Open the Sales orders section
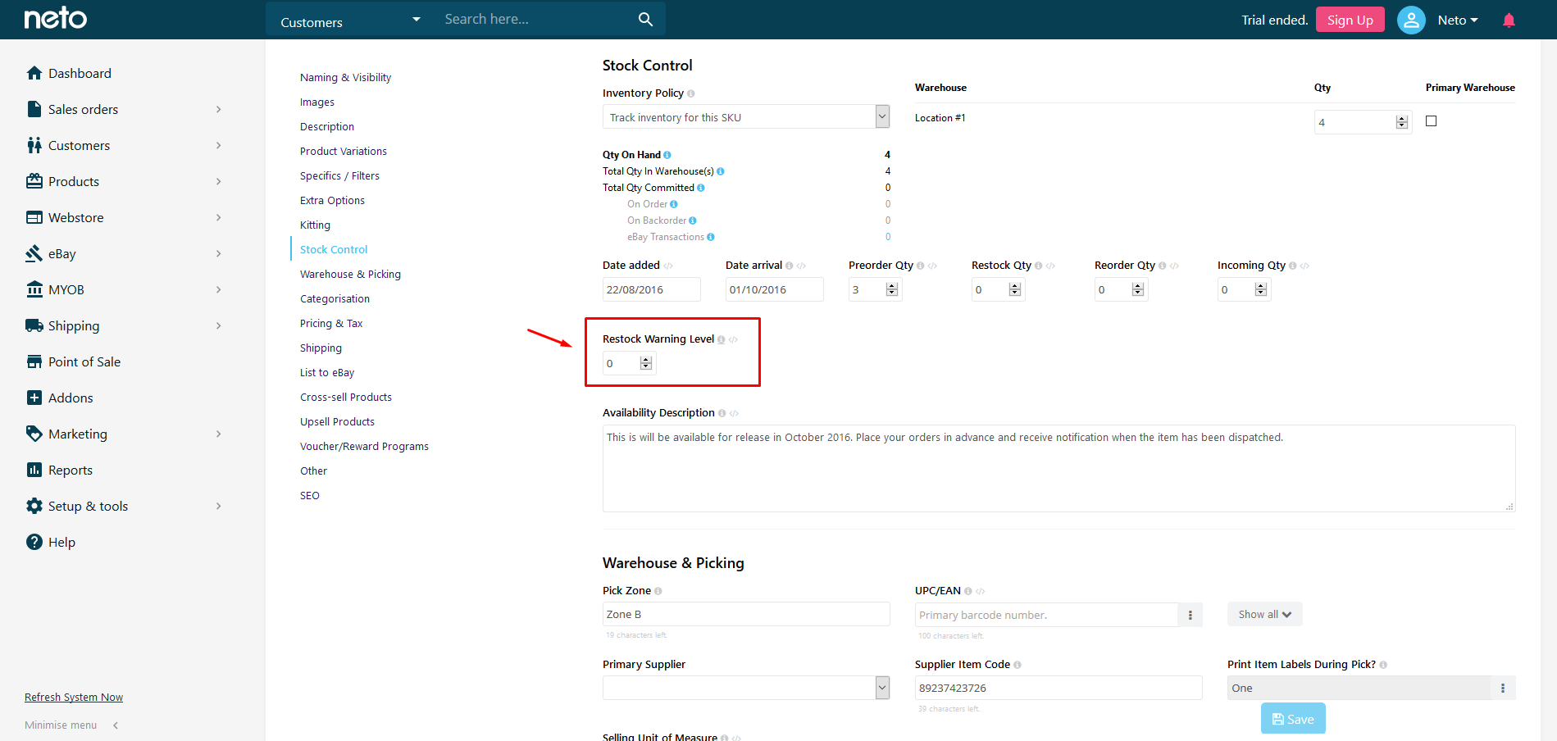This screenshot has width=1557, height=741. pos(82,108)
